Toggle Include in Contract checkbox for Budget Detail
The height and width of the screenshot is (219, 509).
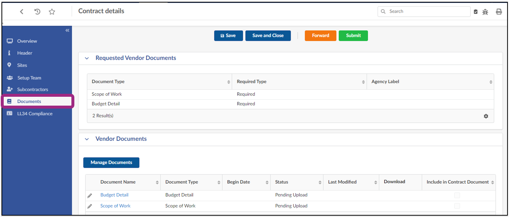tap(457, 195)
